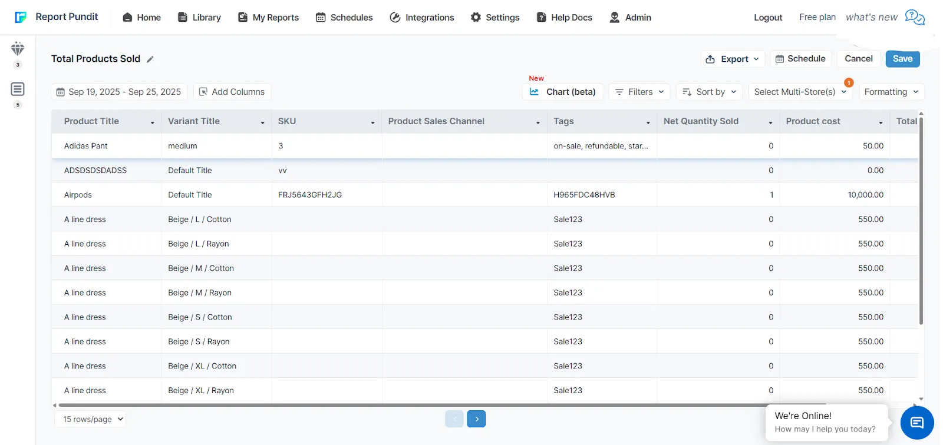Click variant Beige / L / Rayon
The height and width of the screenshot is (445, 943).
tap(199, 244)
